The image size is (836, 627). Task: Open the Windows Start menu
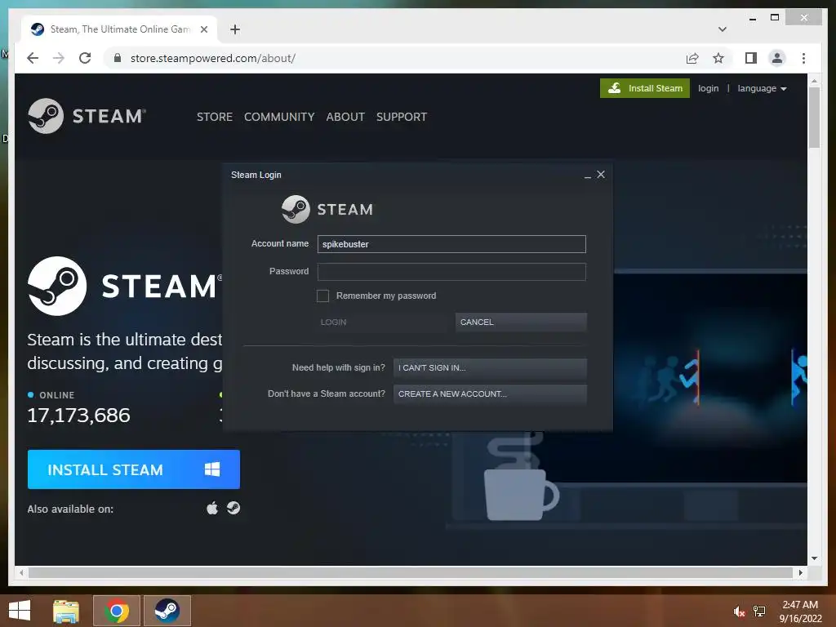(20, 611)
